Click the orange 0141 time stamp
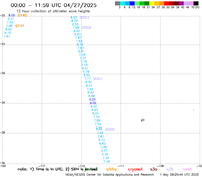This screenshot has height=177, width=202. pos(20,26)
